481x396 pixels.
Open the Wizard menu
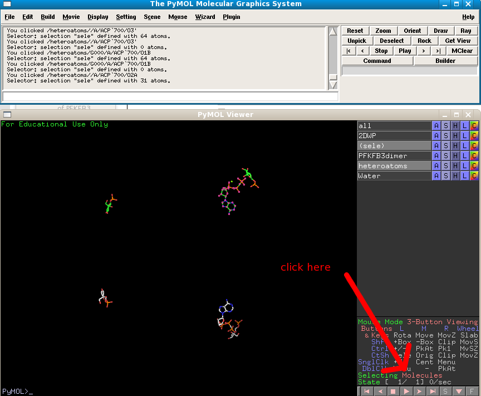pos(205,17)
